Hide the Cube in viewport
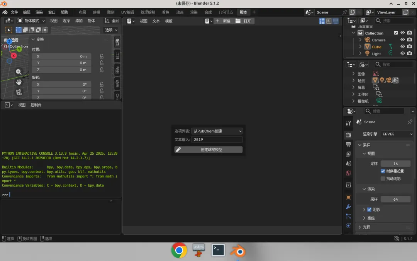The image size is (417, 261). pyautogui.click(x=403, y=46)
